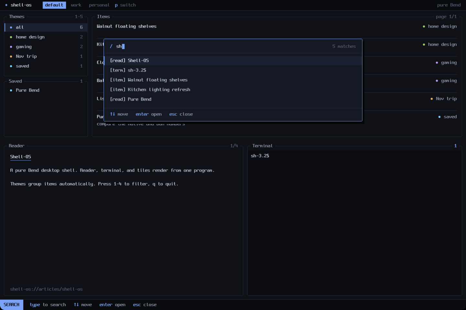Click 'esc close' in the search popup

click(181, 114)
